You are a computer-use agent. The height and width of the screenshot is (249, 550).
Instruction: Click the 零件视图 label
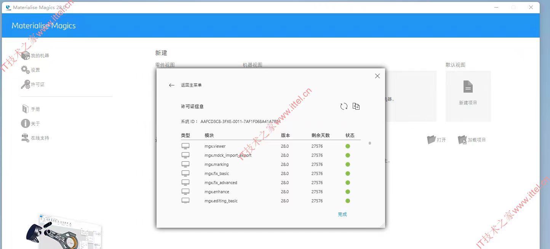[x=165, y=65]
